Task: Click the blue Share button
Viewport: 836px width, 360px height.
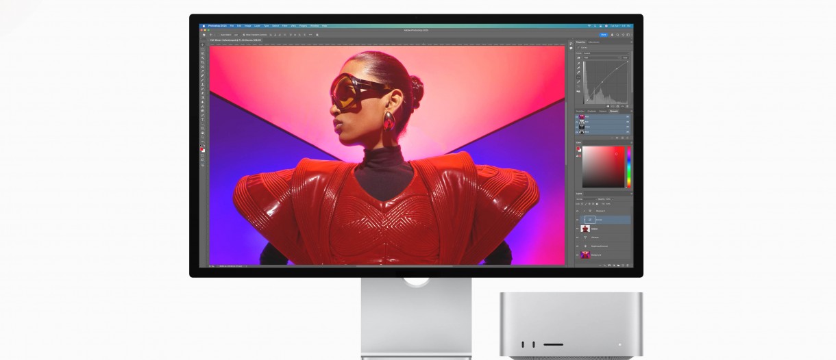Action: point(603,34)
